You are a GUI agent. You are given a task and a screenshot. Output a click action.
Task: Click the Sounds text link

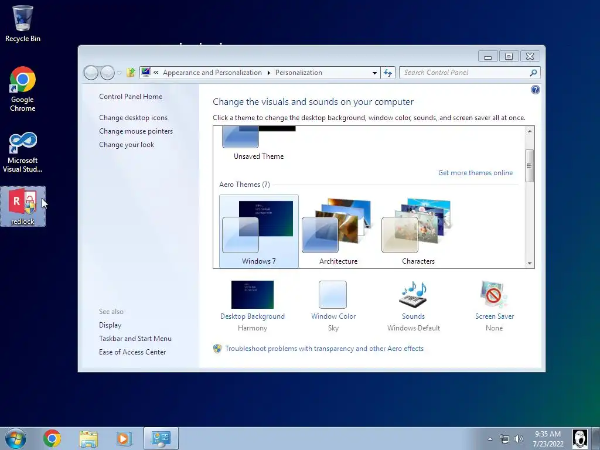(x=413, y=316)
